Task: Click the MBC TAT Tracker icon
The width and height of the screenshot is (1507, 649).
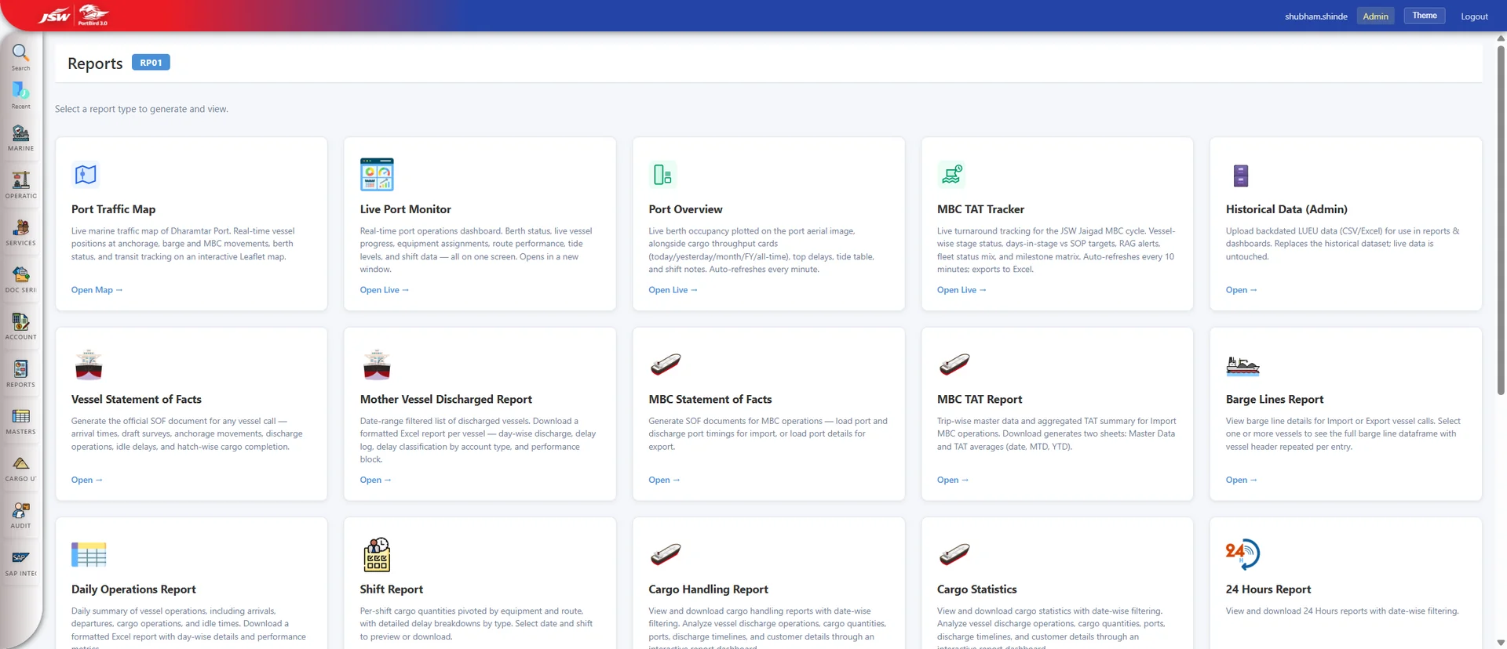Action: (951, 174)
